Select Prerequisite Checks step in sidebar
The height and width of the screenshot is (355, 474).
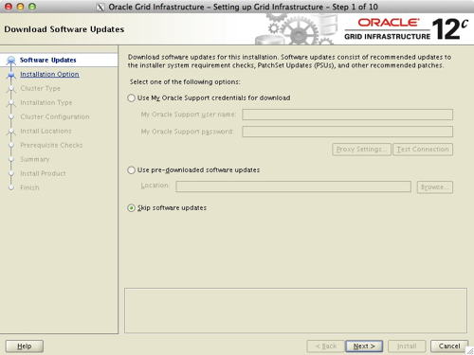pos(51,145)
